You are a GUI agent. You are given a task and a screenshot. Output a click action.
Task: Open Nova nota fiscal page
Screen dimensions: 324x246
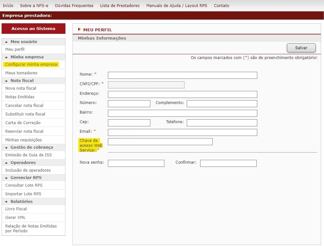[21, 88]
